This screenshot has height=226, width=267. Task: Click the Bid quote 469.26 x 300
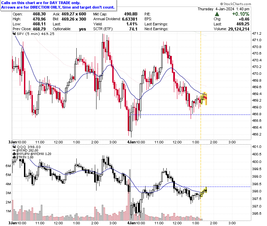tap(74, 19)
